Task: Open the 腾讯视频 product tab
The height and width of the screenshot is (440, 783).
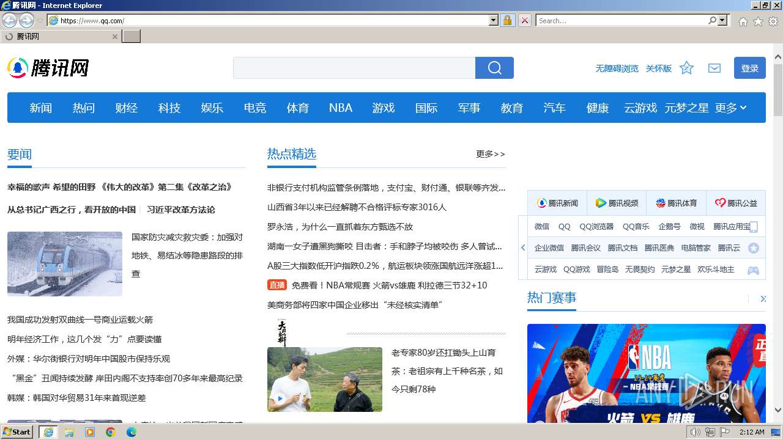Action: (617, 203)
